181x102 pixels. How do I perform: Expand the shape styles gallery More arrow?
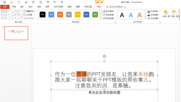click(101, 18)
